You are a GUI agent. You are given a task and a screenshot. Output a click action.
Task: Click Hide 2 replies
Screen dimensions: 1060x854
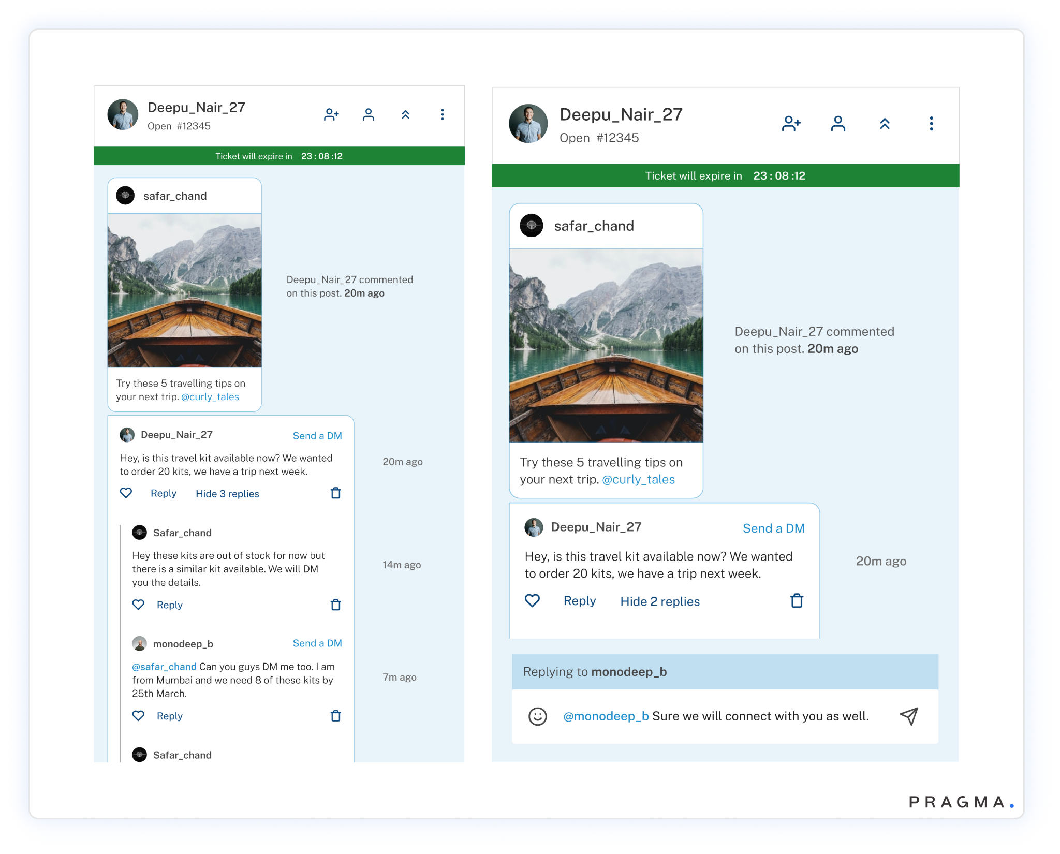(660, 601)
